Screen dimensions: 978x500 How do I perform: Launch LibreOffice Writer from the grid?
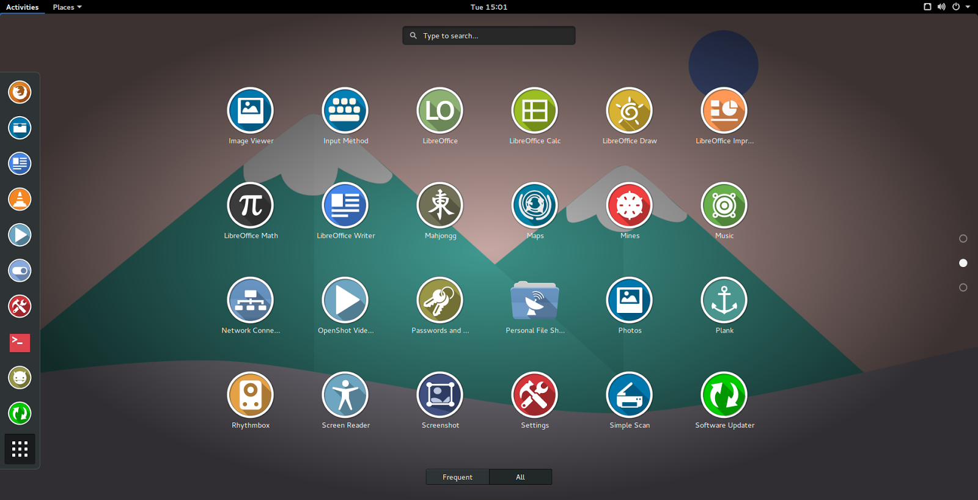tap(345, 205)
